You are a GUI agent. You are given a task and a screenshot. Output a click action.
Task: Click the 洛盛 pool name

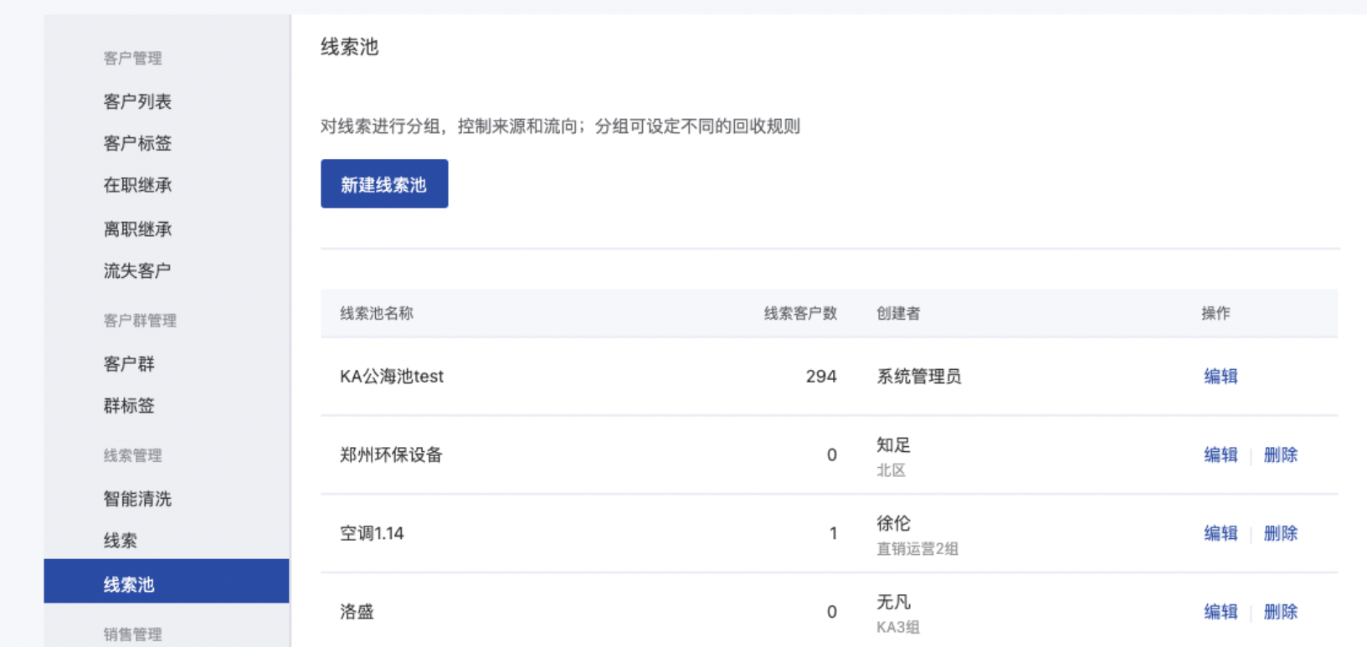(357, 612)
